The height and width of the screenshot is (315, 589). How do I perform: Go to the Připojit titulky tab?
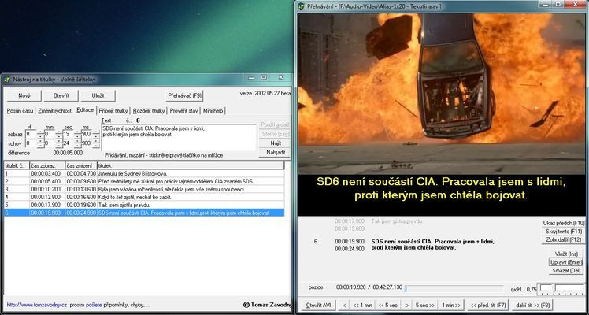(113, 111)
